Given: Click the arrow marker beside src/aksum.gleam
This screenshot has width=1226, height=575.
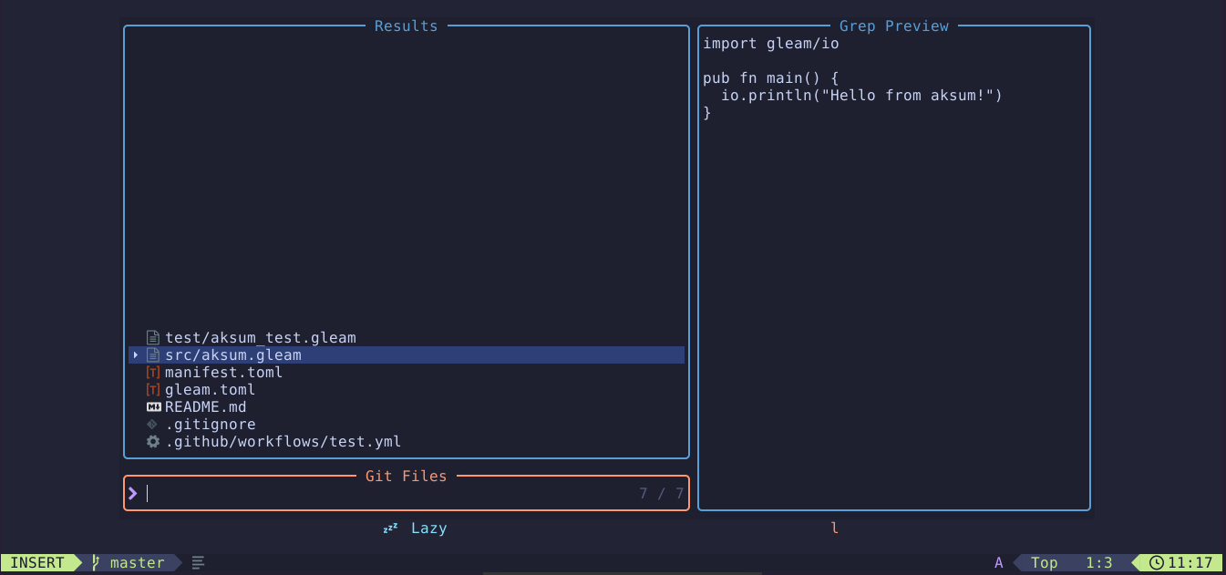Looking at the screenshot, I should click(x=135, y=354).
